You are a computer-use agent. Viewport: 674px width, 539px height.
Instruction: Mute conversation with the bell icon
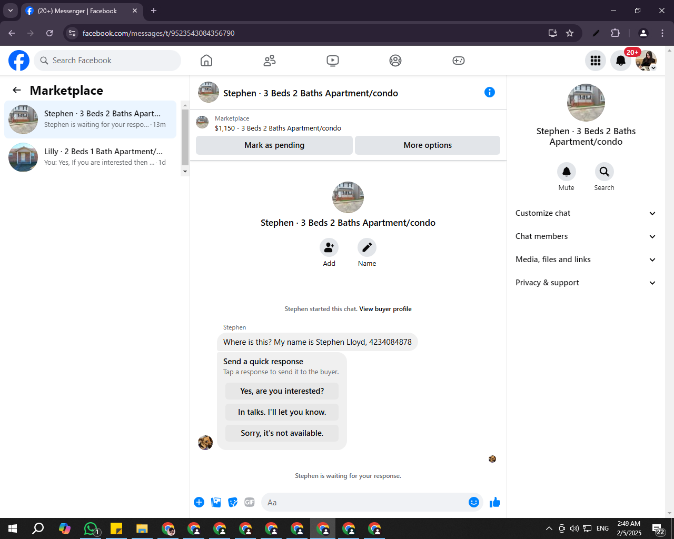(x=567, y=171)
